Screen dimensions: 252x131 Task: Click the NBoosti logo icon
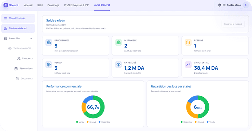tap(5, 5)
